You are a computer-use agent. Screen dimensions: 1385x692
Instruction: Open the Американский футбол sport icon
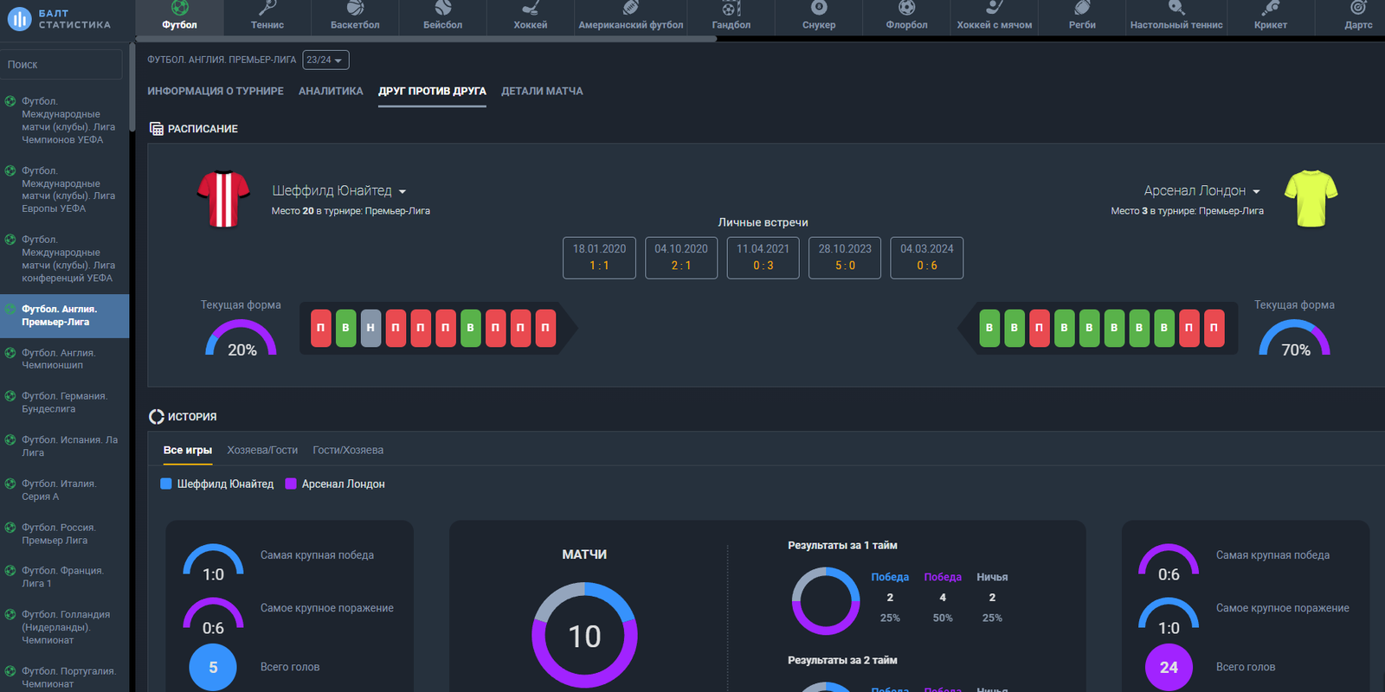[x=631, y=8]
